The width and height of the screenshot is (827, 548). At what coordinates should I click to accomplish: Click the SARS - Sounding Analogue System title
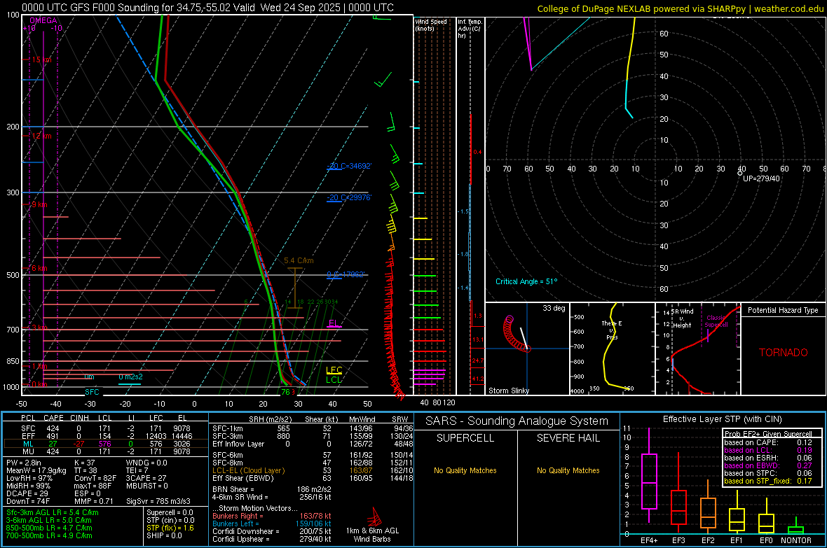coord(517,421)
